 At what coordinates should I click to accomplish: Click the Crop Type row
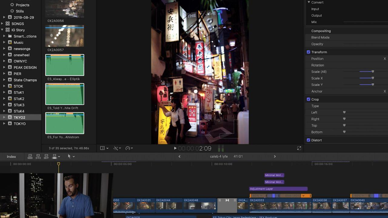(x=347, y=106)
